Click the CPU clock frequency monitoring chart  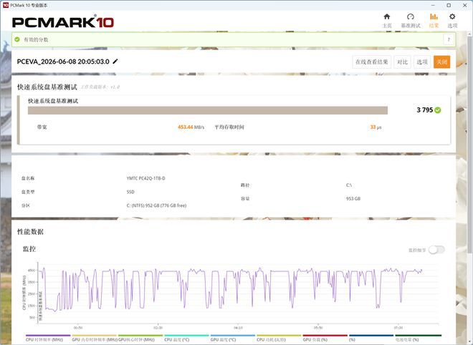pyautogui.click(x=237, y=294)
